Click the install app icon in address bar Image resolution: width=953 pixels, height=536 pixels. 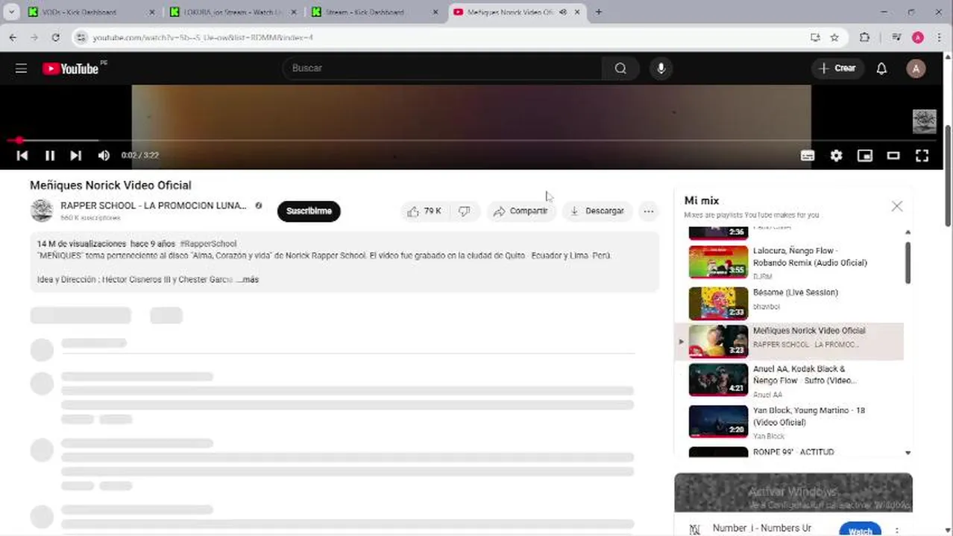[x=815, y=37]
